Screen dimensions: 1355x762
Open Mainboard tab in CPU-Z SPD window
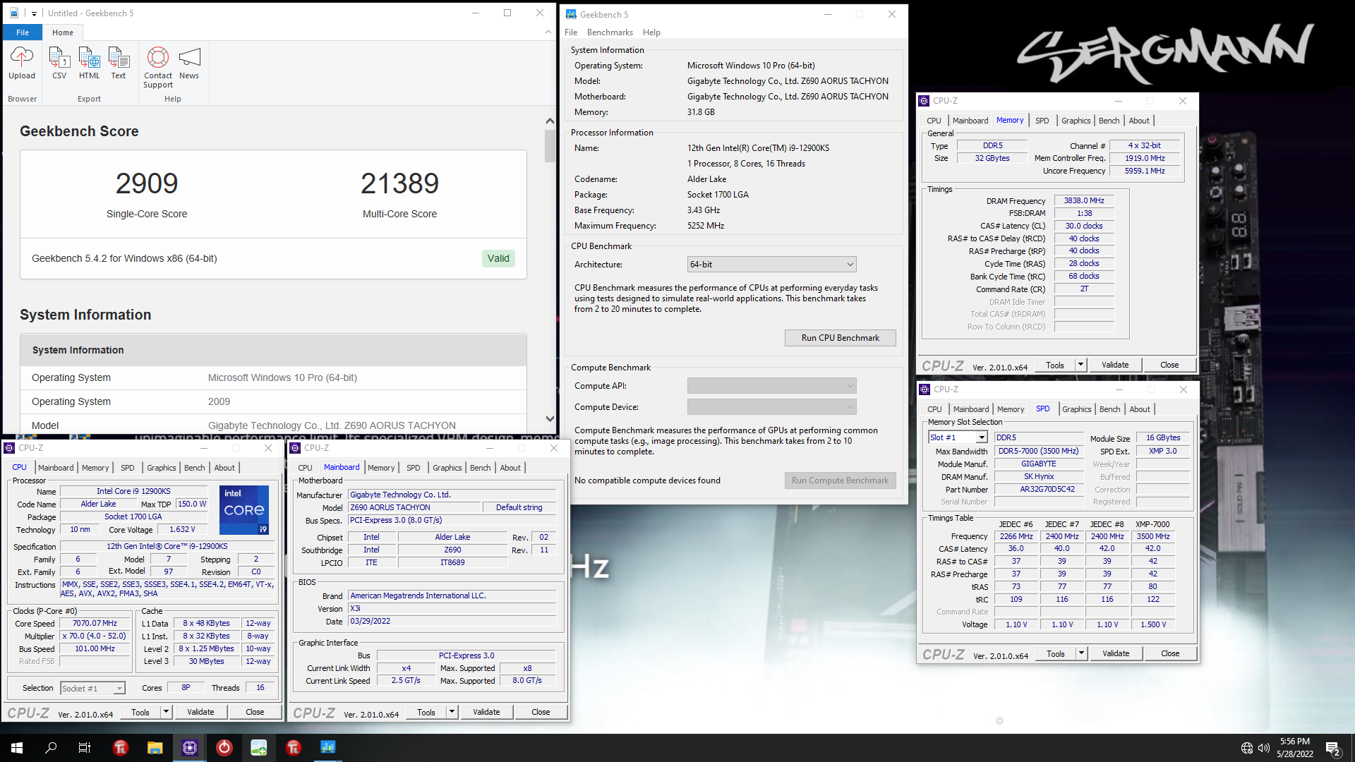pos(971,409)
